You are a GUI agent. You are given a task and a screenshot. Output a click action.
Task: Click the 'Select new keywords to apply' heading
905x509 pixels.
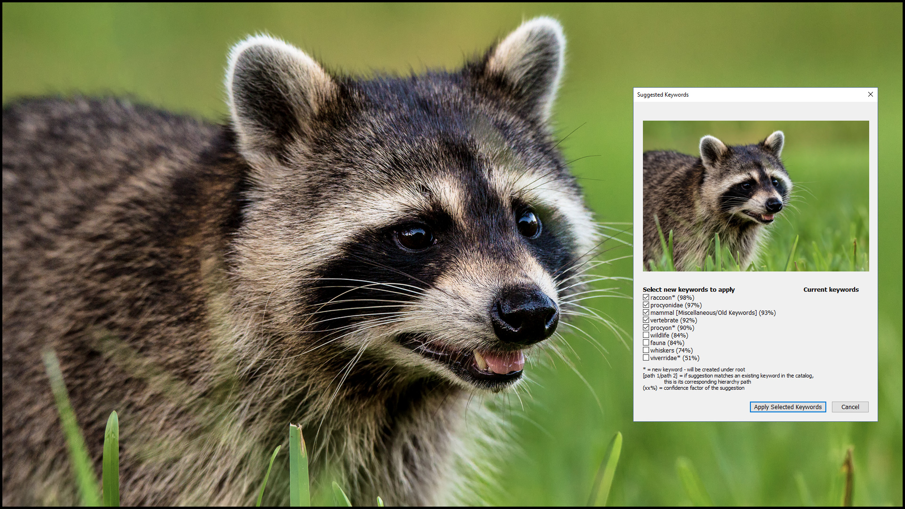(689, 289)
